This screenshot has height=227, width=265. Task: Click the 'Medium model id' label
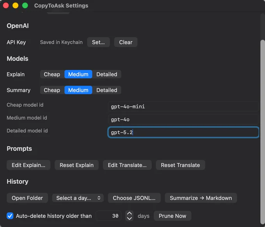click(x=27, y=118)
